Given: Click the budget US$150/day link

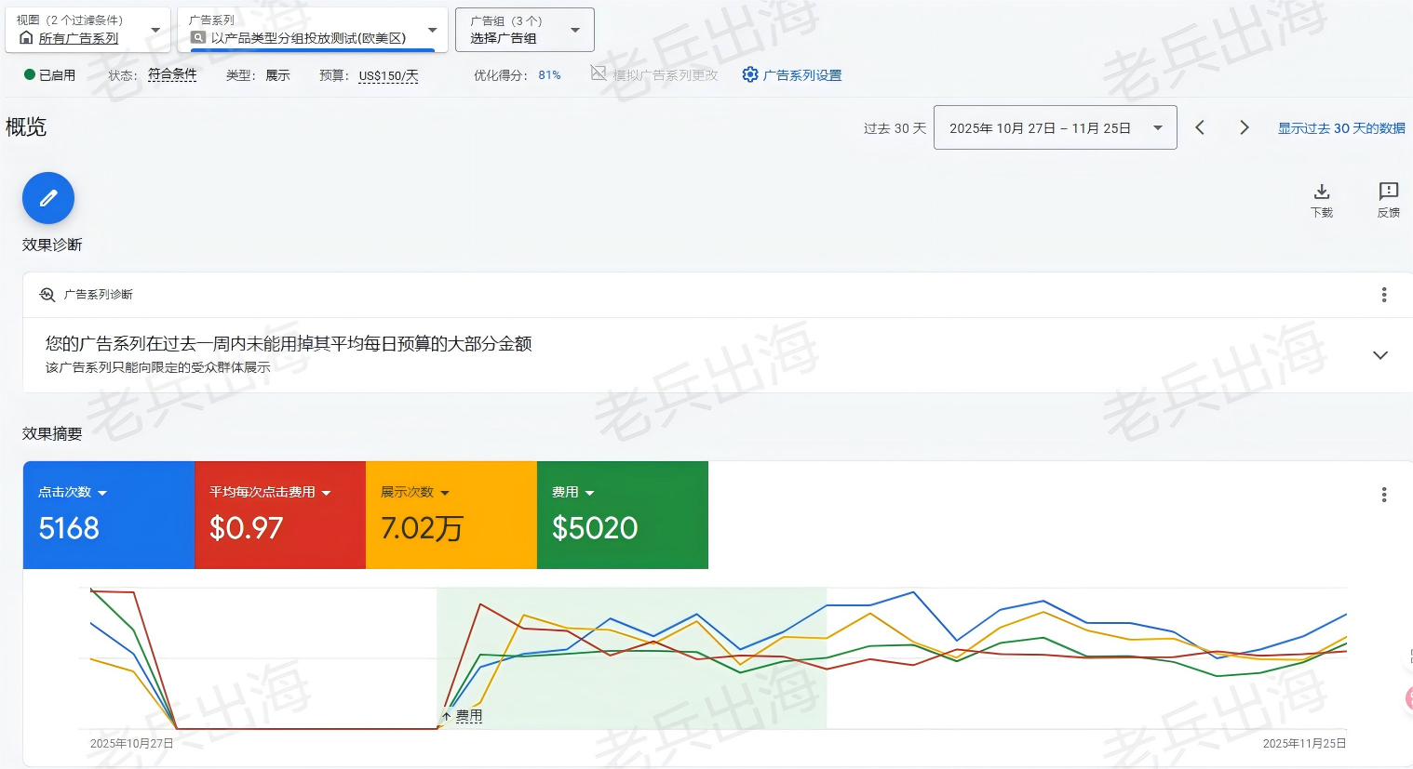Looking at the screenshot, I should tap(388, 75).
